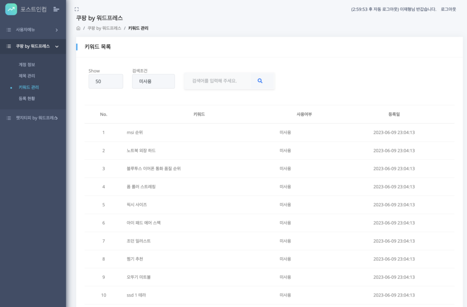
Task: Sort by the No. column header
Action: pyautogui.click(x=104, y=114)
